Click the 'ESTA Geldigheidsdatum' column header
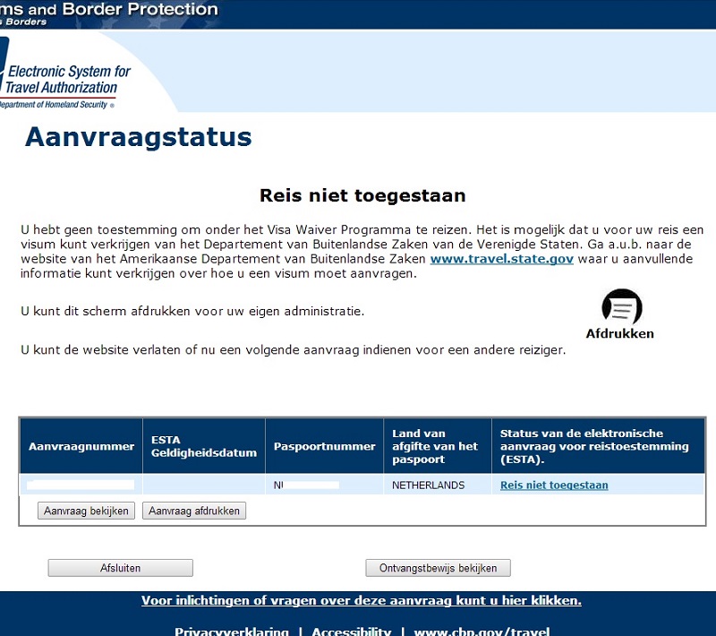This screenshot has width=716, height=636. pos(203,446)
